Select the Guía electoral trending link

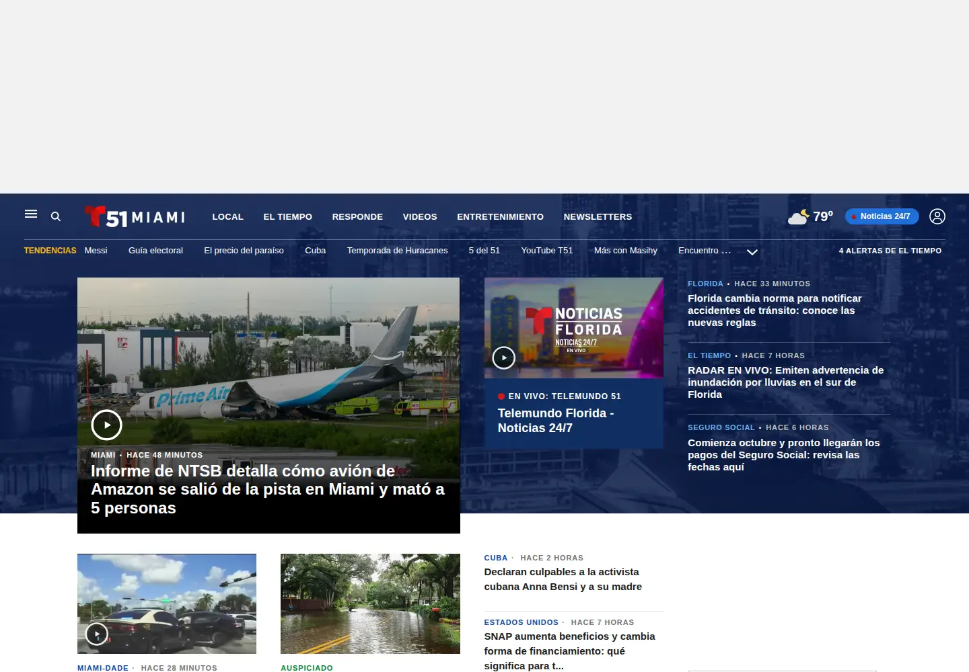(155, 251)
